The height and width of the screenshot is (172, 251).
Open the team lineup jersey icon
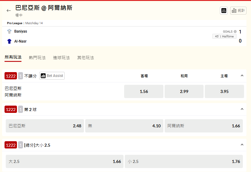224,11
